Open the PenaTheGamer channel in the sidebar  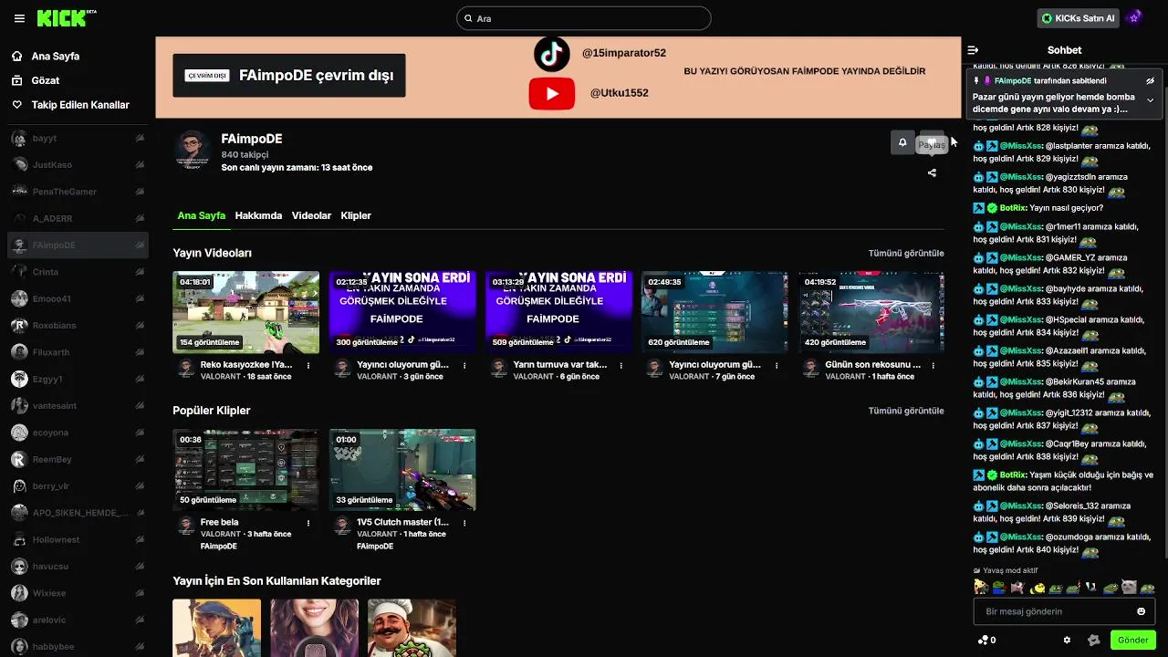(78, 192)
